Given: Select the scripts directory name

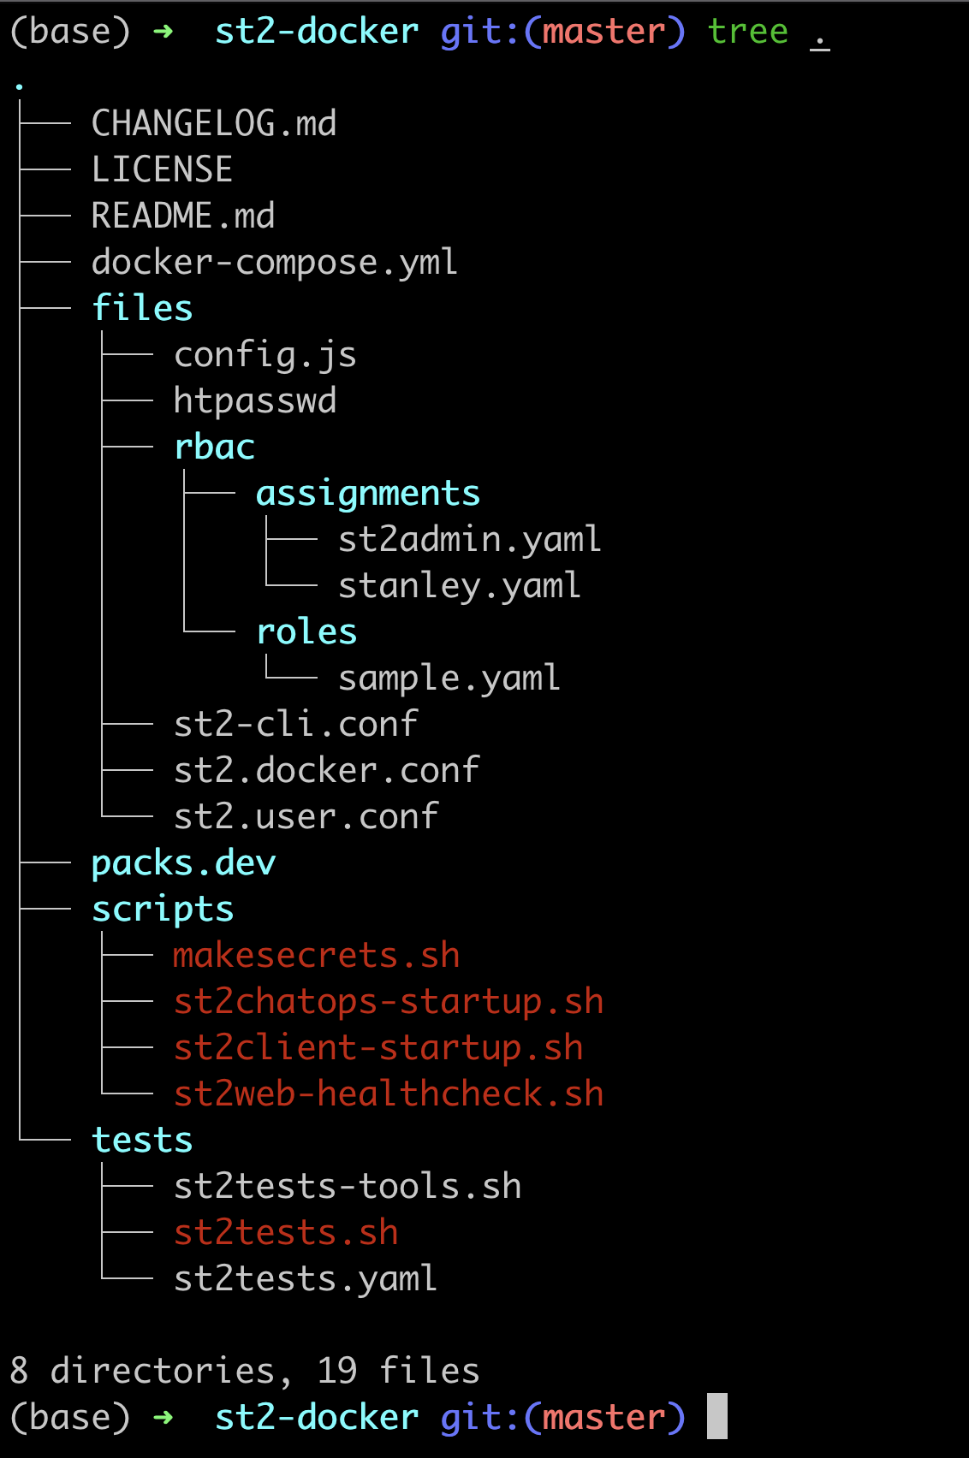Looking at the screenshot, I should [x=163, y=910].
